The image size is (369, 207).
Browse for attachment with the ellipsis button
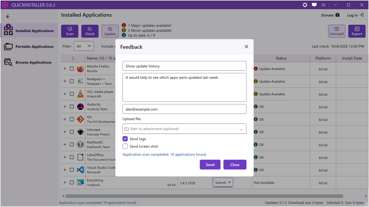[x=242, y=129]
